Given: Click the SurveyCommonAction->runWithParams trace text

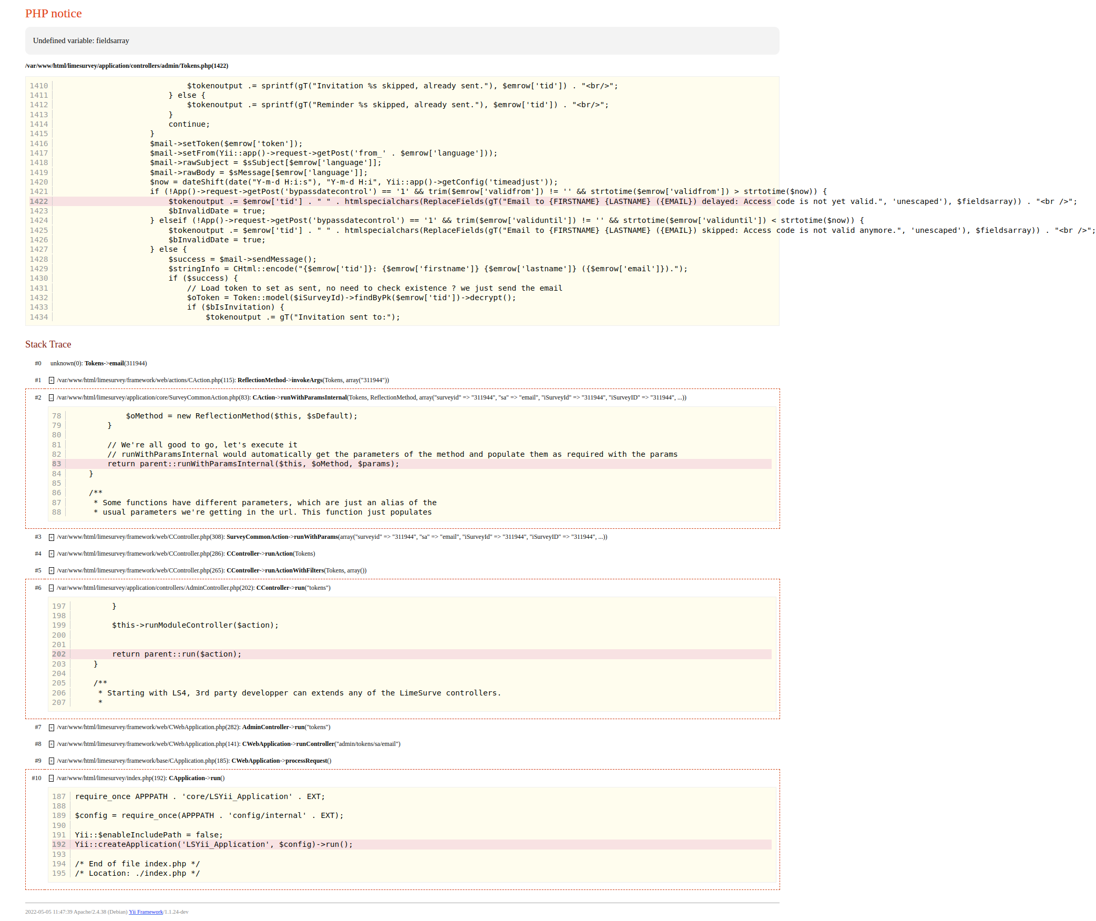Looking at the screenshot, I should pyautogui.click(x=282, y=537).
